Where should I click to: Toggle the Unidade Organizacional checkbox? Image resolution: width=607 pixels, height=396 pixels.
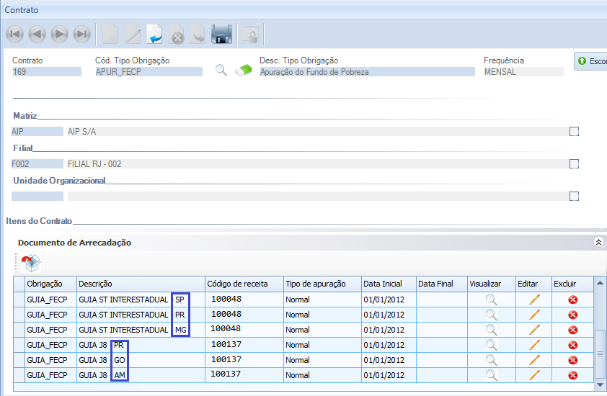(574, 196)
